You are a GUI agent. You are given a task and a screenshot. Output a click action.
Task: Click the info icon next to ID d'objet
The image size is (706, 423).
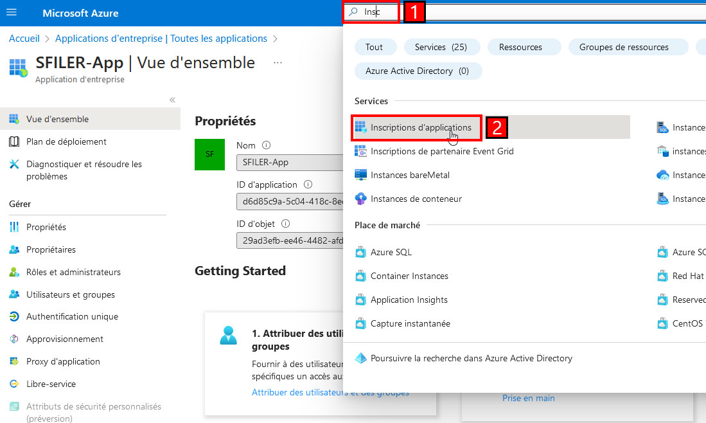click(x=285, y=224)
